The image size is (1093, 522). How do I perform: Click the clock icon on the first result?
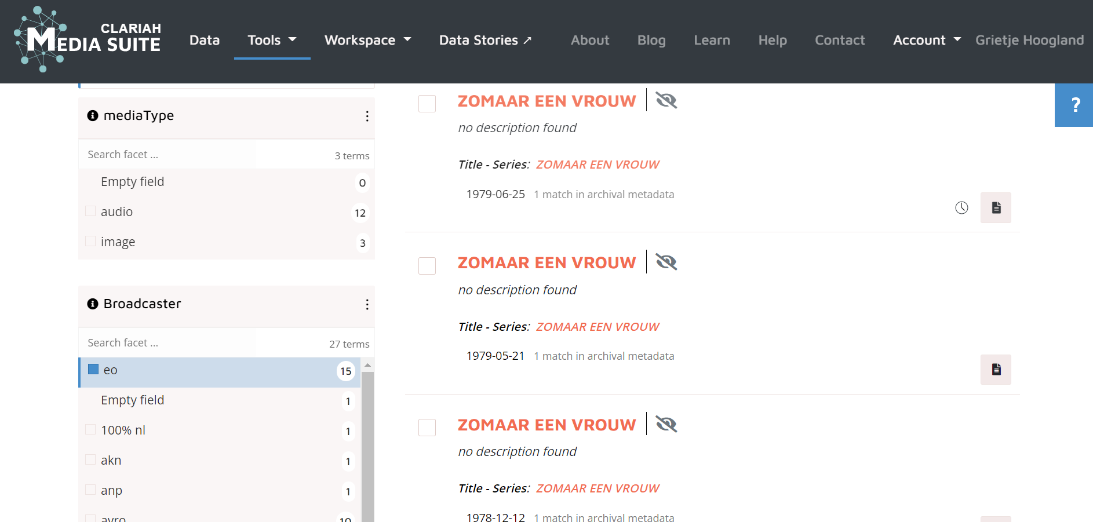[961, 207]
